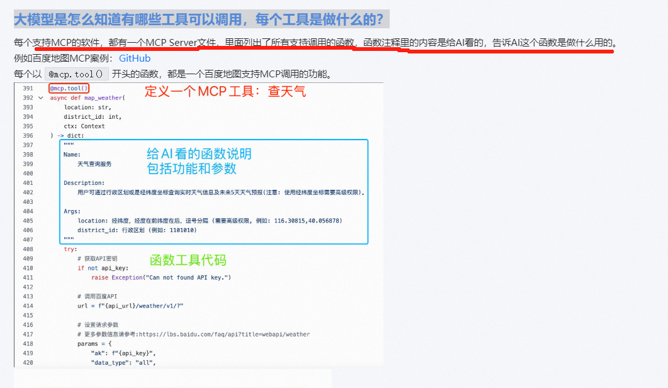
Task: Click the raise Exception code line
Action: pos(161,277)
